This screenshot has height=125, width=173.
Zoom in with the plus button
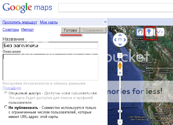[120, 73]
